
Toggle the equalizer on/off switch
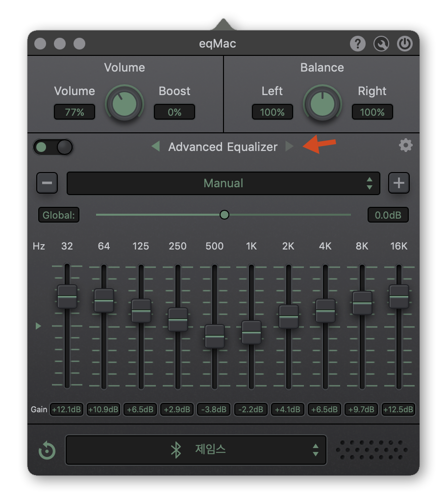53,148
